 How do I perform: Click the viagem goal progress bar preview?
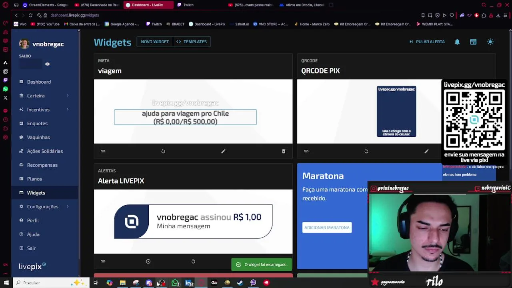pos(185,117)
